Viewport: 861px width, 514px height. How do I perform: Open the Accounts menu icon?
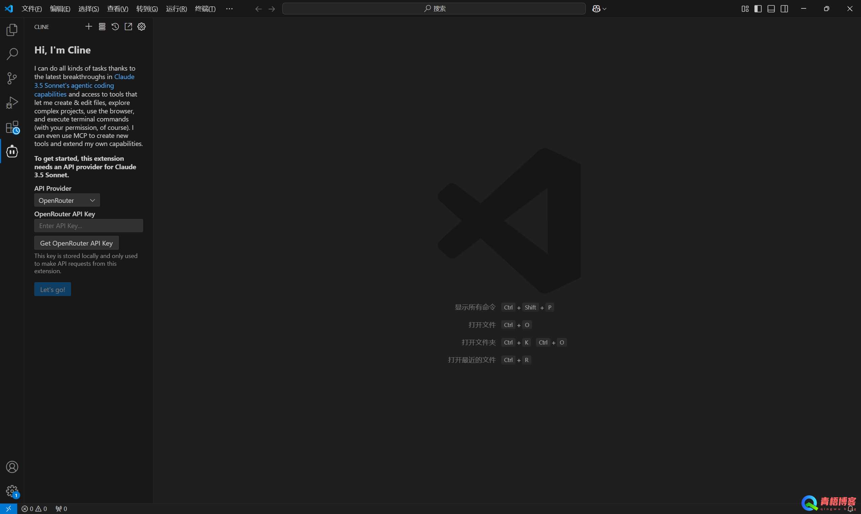pos(12,467)
